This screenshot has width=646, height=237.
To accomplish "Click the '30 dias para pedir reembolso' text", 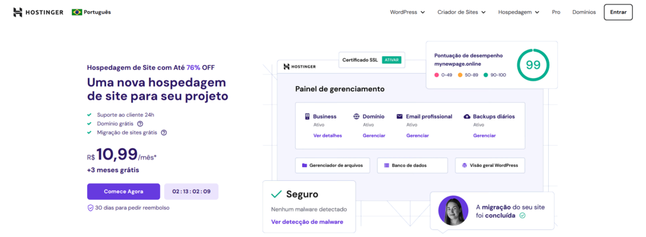I will point(132,208).
